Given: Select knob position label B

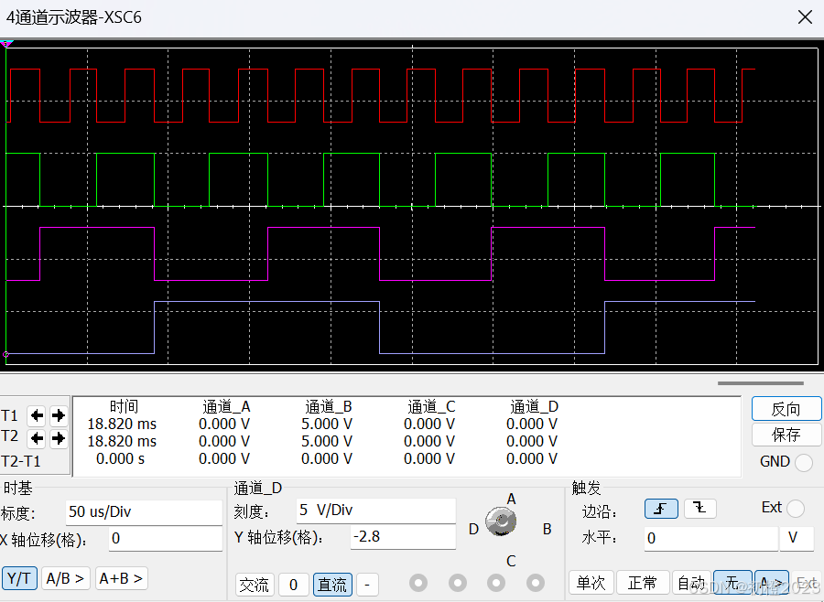Looking at the screenshot, I should pos(548,529).
